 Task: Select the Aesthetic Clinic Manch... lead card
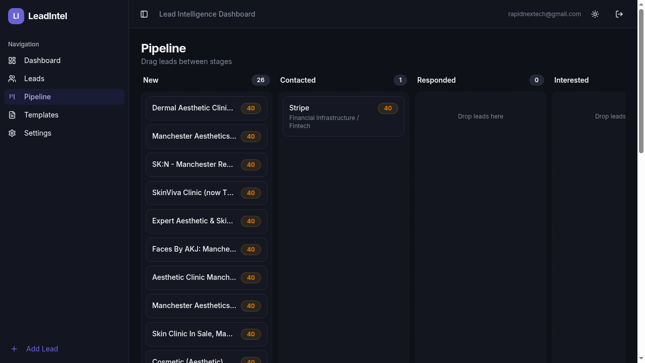tap(207, 277)
